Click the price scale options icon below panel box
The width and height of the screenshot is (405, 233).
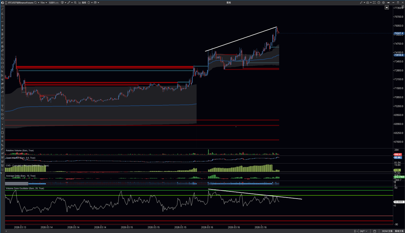(403, 7)
